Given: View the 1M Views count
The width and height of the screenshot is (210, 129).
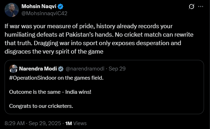Looking at the screenshot, I should (x=76, y=123).
